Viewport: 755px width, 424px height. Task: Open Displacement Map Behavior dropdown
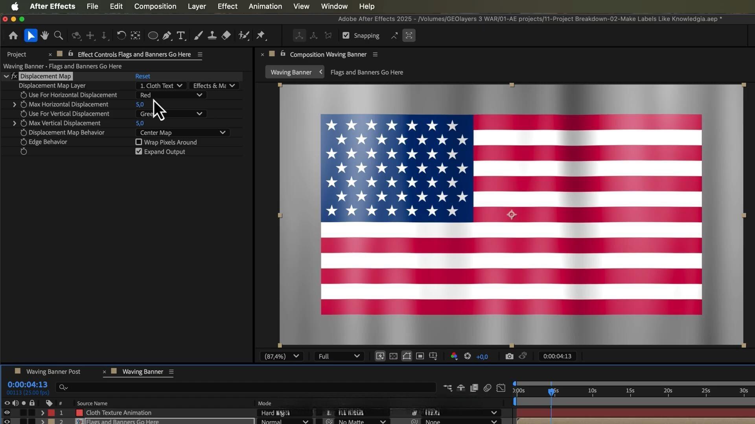click(x=182, y=133)
